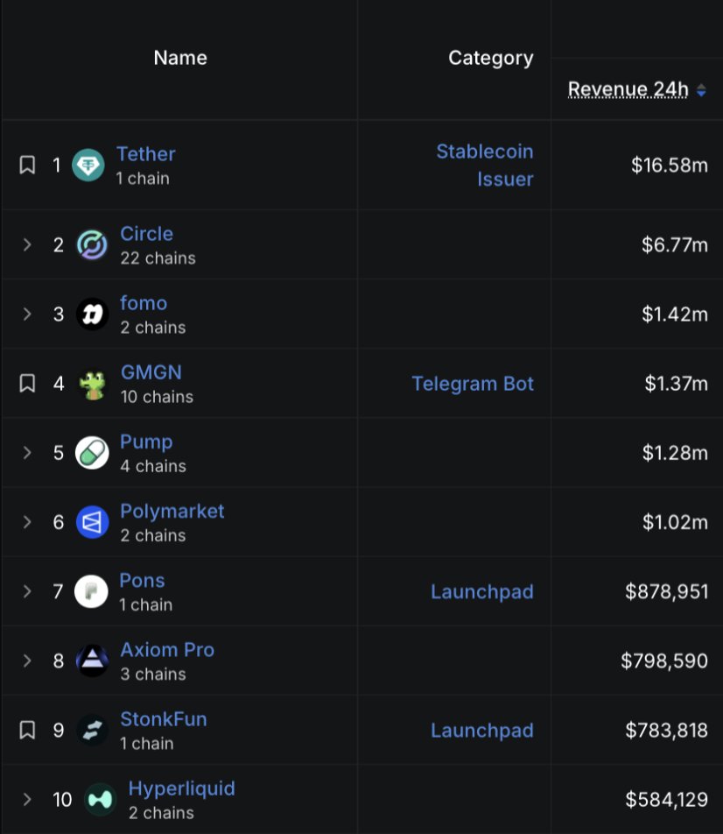Image resolution: width=723 pixels, height=834 pixels.
Task: Click the Circle logo icon
Action: (92, 244)
